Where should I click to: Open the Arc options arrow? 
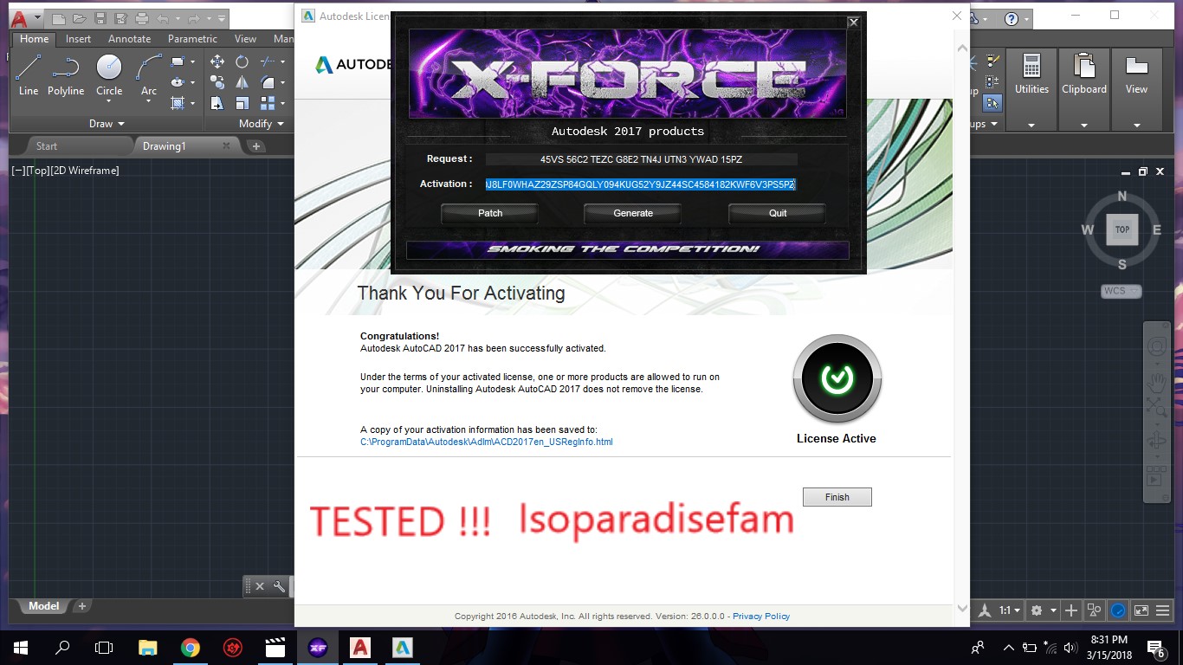149,101
